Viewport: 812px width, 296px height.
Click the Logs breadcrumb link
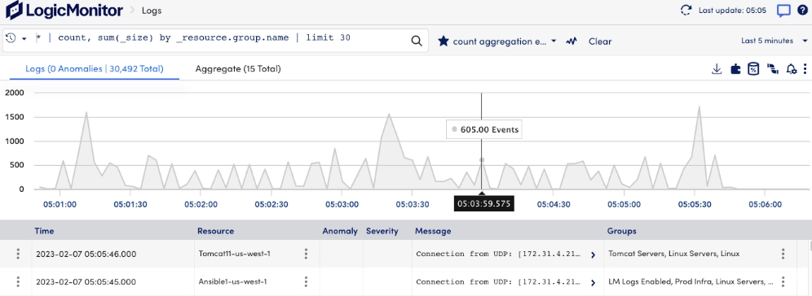coord(152,10)
